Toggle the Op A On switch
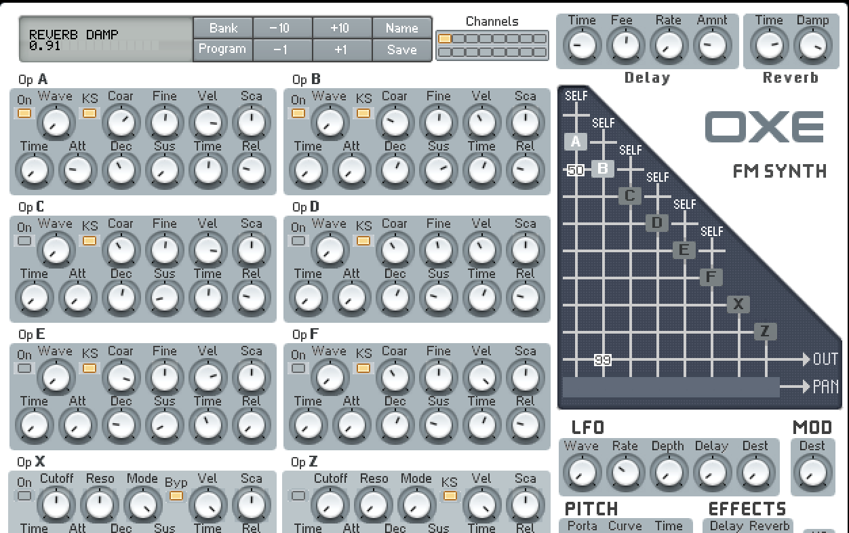 click(x=24, y=113)
